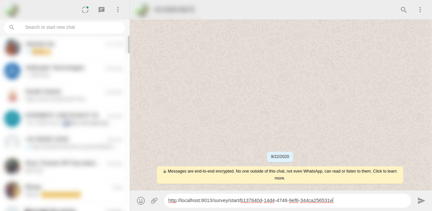Open the Status updates icon

click(x=85, y=10)
